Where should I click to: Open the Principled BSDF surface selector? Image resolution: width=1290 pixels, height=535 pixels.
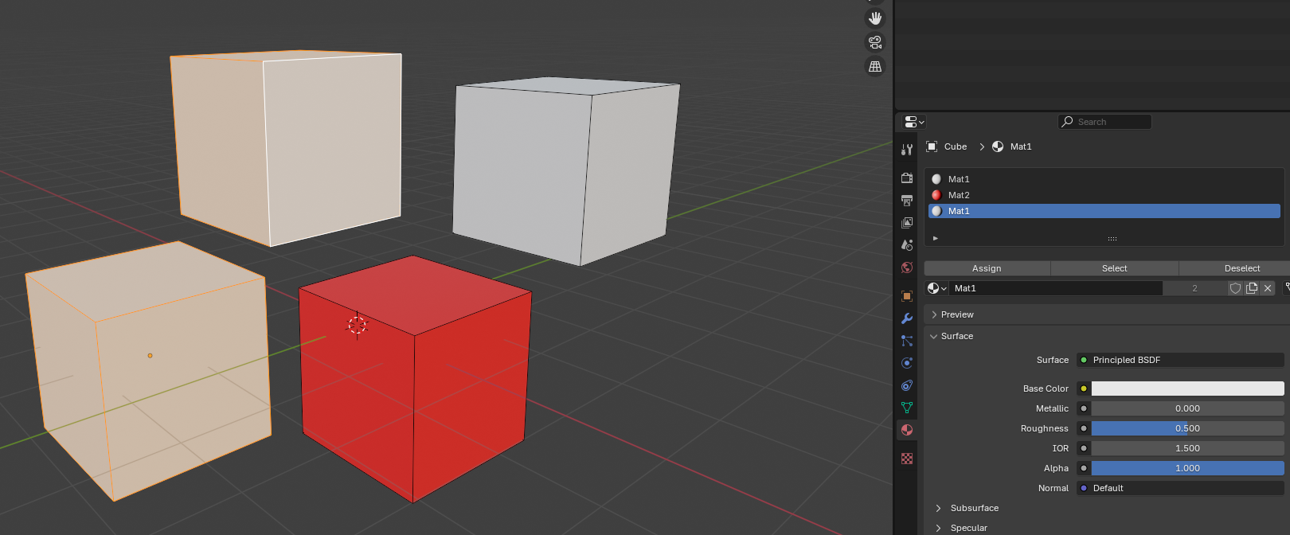[1180, 360]
